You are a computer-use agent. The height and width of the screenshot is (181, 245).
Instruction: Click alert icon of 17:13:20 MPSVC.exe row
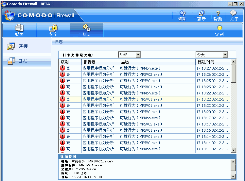pyautogui.click(x=62, y=111)
